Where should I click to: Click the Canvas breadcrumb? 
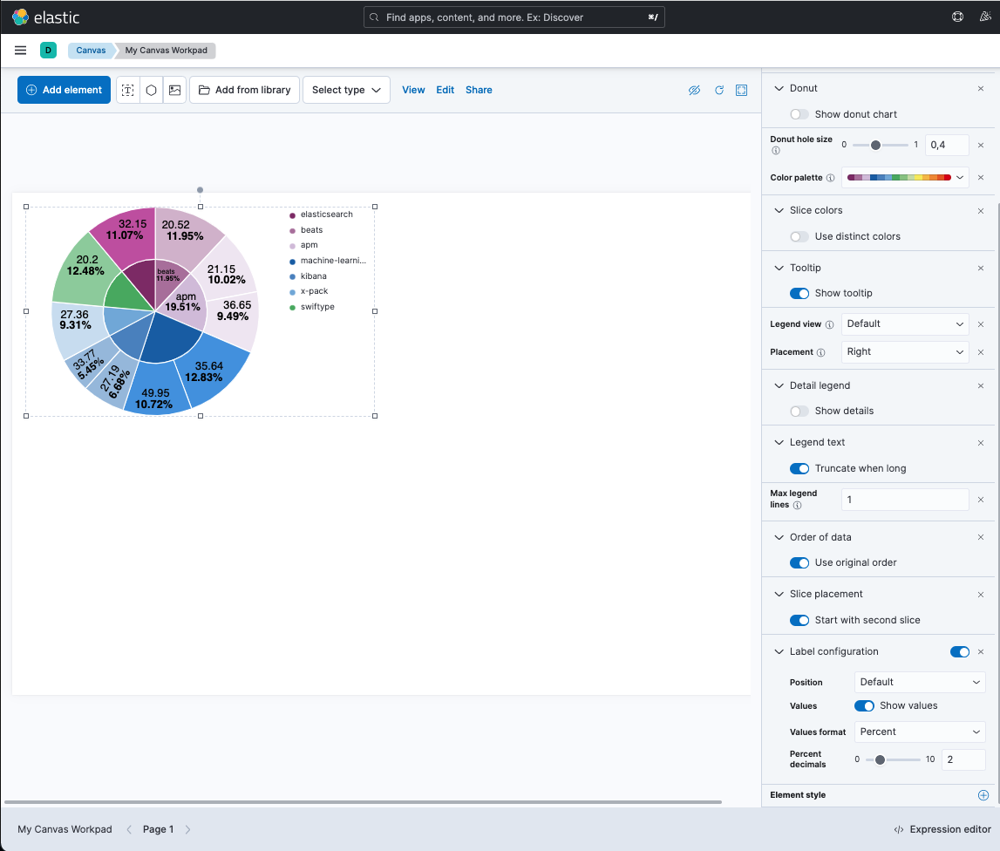[91, 51]
